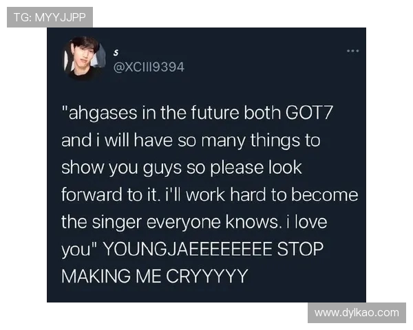Click the line starting "and i will have"
This screenshot has height=330, width=413.
(191, 140)
